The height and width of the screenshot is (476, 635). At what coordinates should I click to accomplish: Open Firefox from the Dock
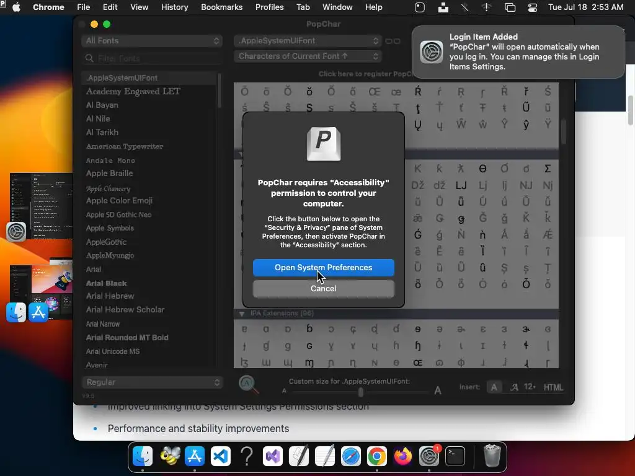[402, 456]
